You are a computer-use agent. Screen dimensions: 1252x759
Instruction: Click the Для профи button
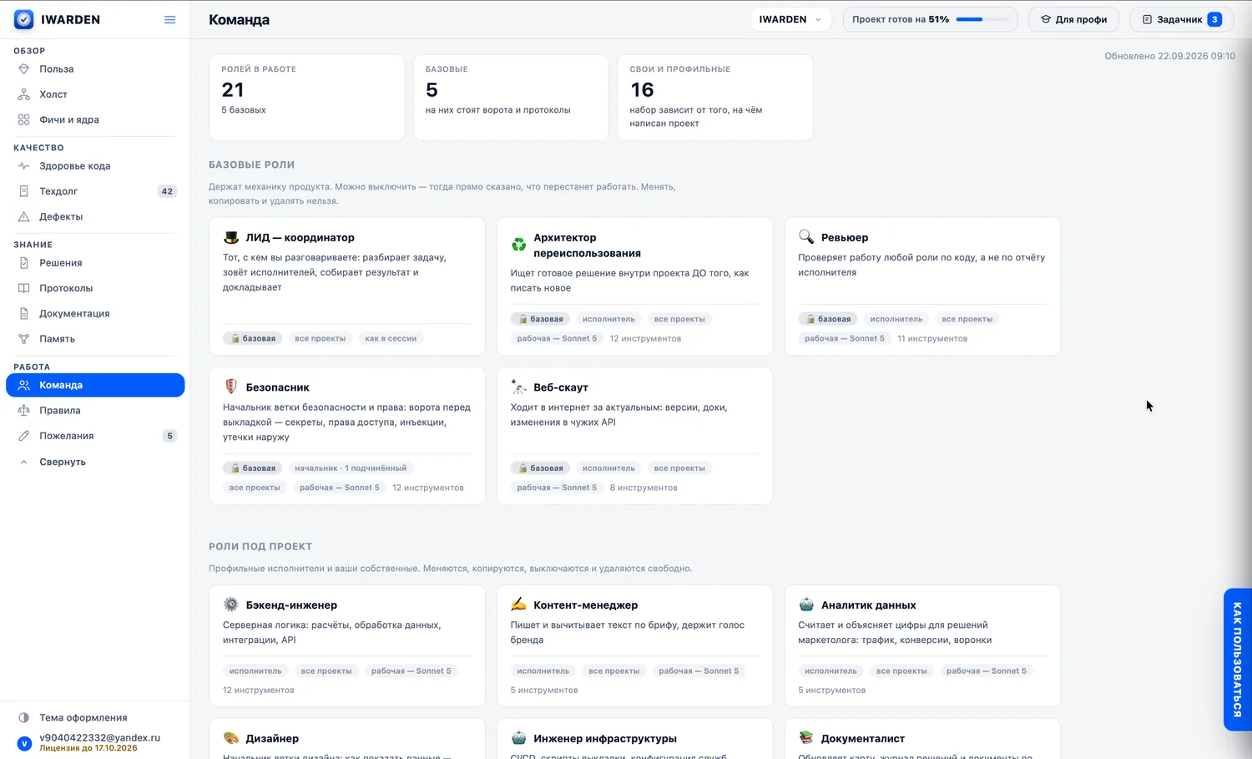coord(1073,19)
